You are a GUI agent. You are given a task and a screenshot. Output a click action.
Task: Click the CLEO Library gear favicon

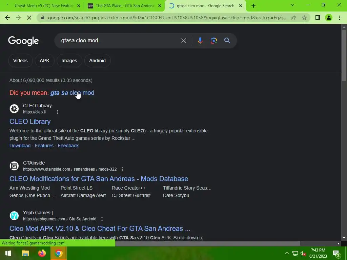tap(14, 109)
